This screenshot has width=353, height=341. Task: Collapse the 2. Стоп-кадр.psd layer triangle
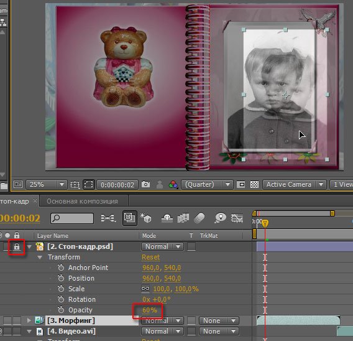coord(29,247)
